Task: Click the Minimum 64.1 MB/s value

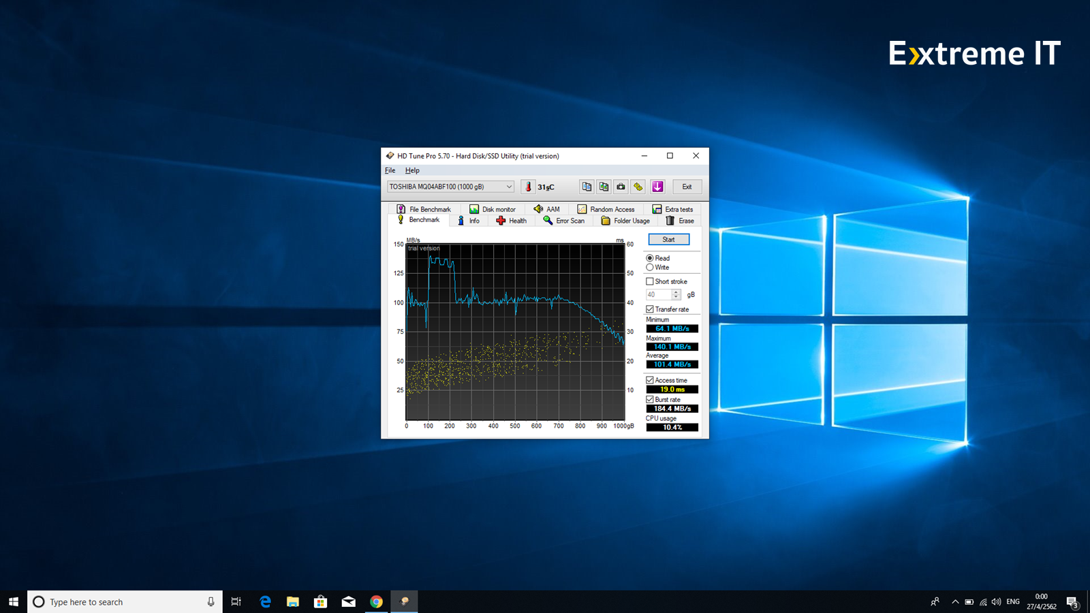Action: [672, 328]
